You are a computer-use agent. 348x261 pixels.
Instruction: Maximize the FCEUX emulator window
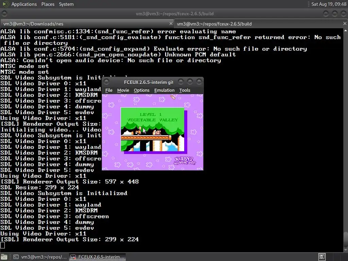tap(190, 82)
